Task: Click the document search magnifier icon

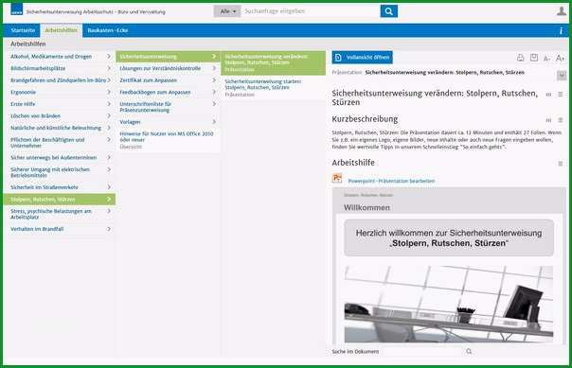Action: pyautogui.click(x=469, y=351)
